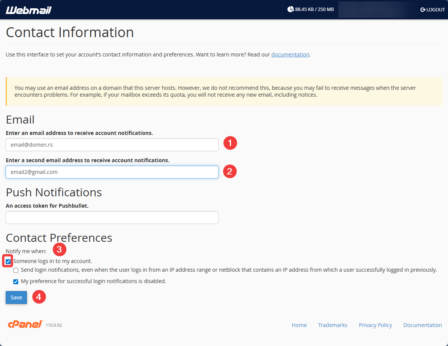Click the cPanel logo in footer

click(x=25, y=325)
